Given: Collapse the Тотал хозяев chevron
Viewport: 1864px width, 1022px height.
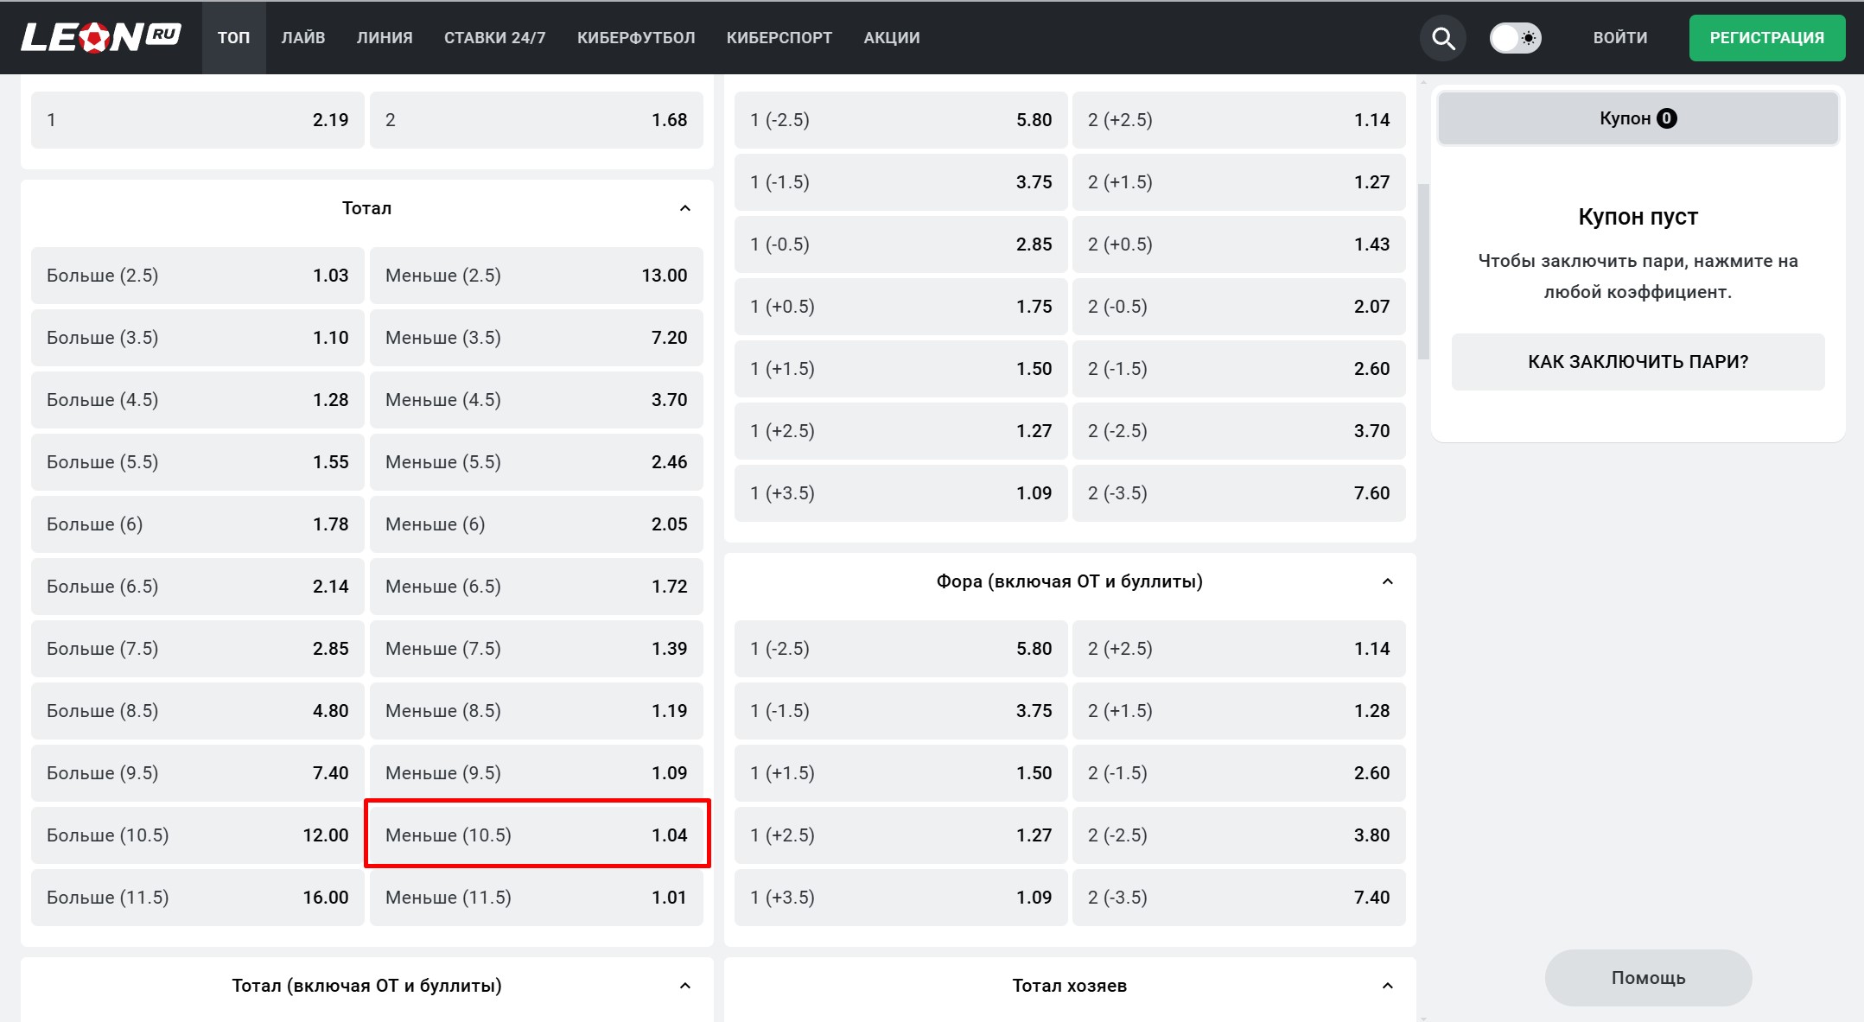Looking at the screenshot, I should (x=1388, y=986).
